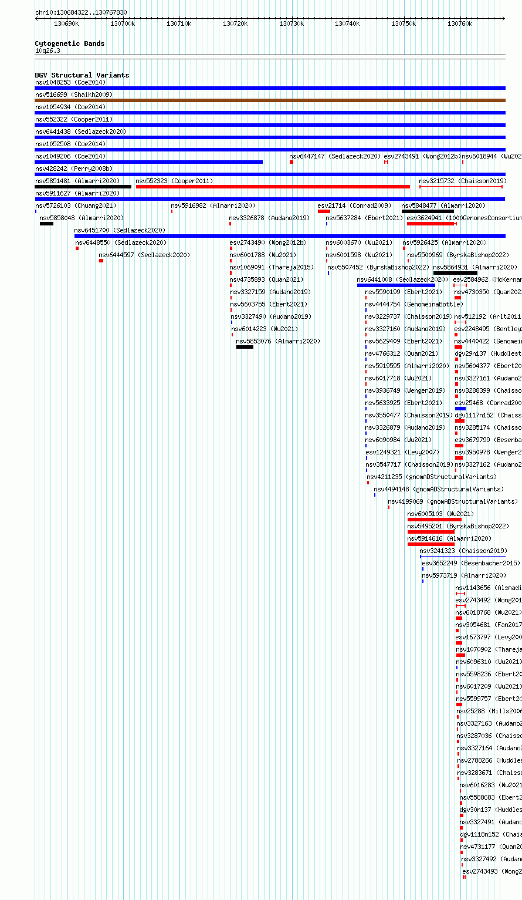This screenshot has width=522, height=900.
Task: Click nsv4444754 (GenomeinaBottle) label
Action: 415,304
